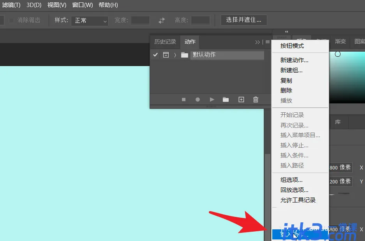The image size is (365, 241).
Task: Choose 开始记录 from the menu
Action: [x=300, y=115]
